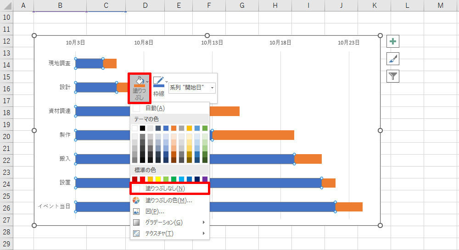Click the 現地調査 axis label
This screenshot has height=250, width=459.
(x=59, y=63)
